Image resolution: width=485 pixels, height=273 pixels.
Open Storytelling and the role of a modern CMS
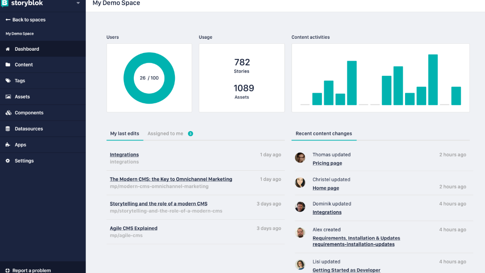coord(158,204)
